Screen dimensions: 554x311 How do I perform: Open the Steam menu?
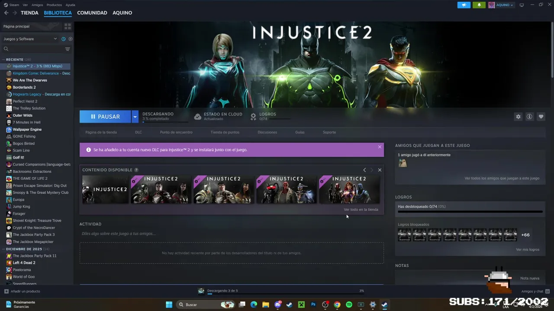coord(12,5)
